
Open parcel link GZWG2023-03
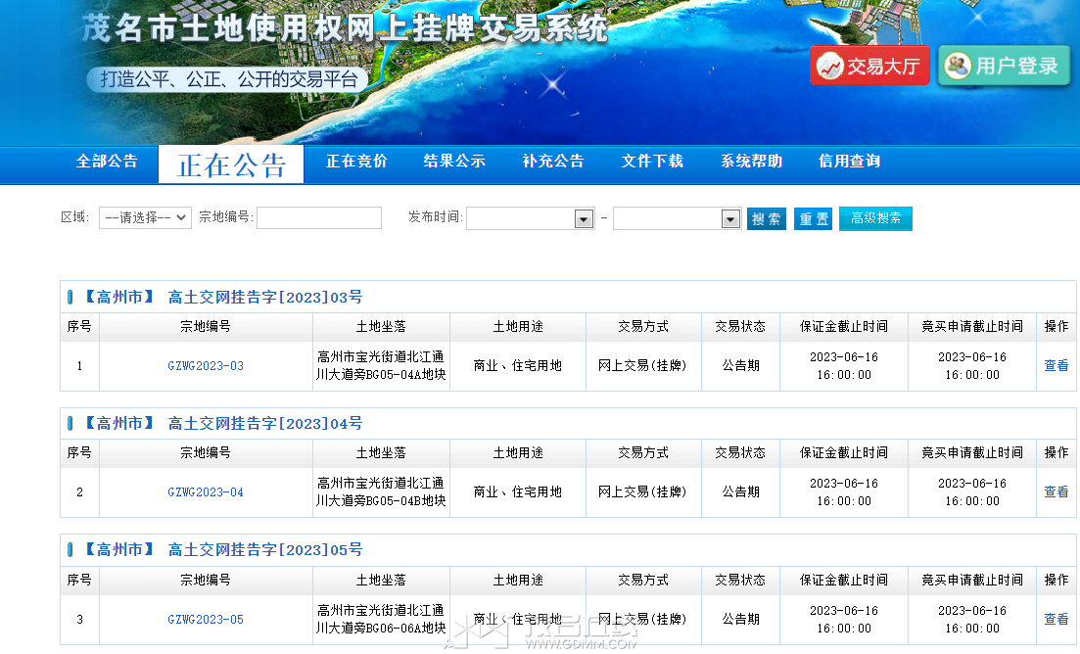pyautogui.click(x=206, y=366)
